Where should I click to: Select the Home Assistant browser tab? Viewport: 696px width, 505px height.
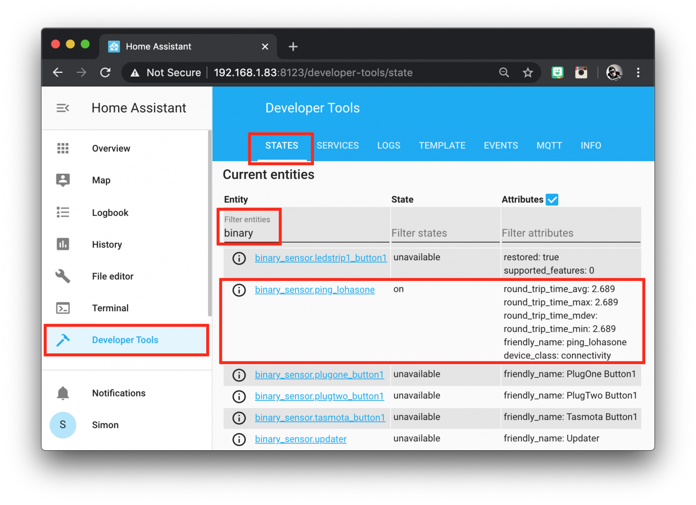(188, 47)
